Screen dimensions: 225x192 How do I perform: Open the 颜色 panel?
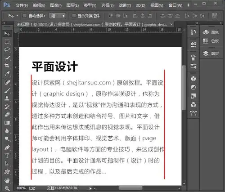pyautogui.click(x=211, y=32)
